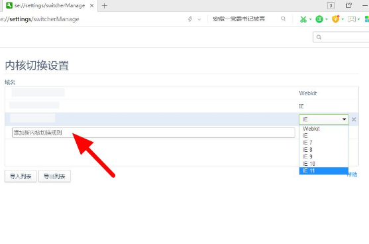
Task: Click the first domain row with Webkit
Action: pos(182,93)
